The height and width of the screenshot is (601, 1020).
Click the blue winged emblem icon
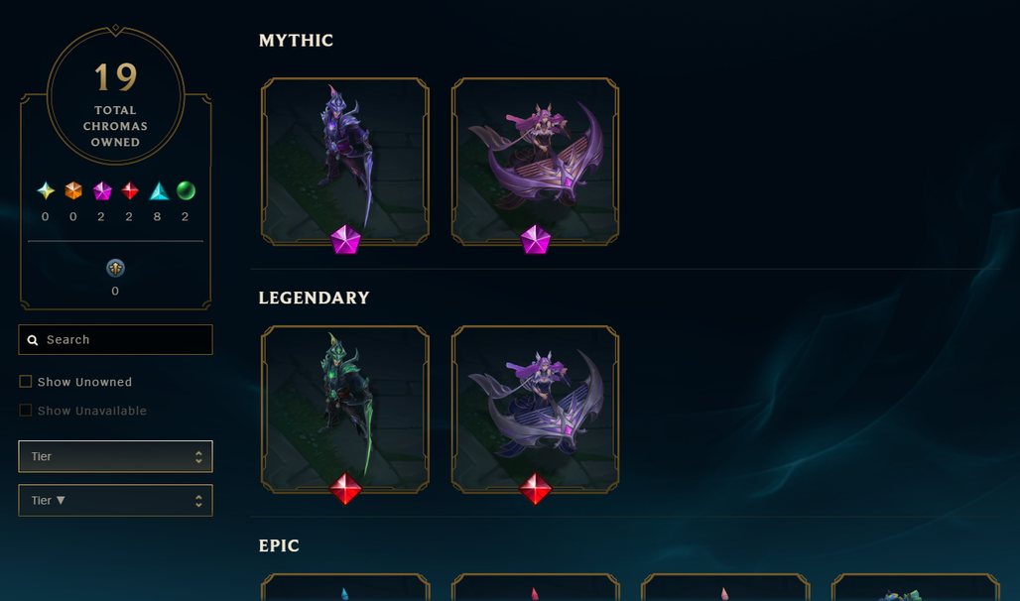[x=115, y=268]
